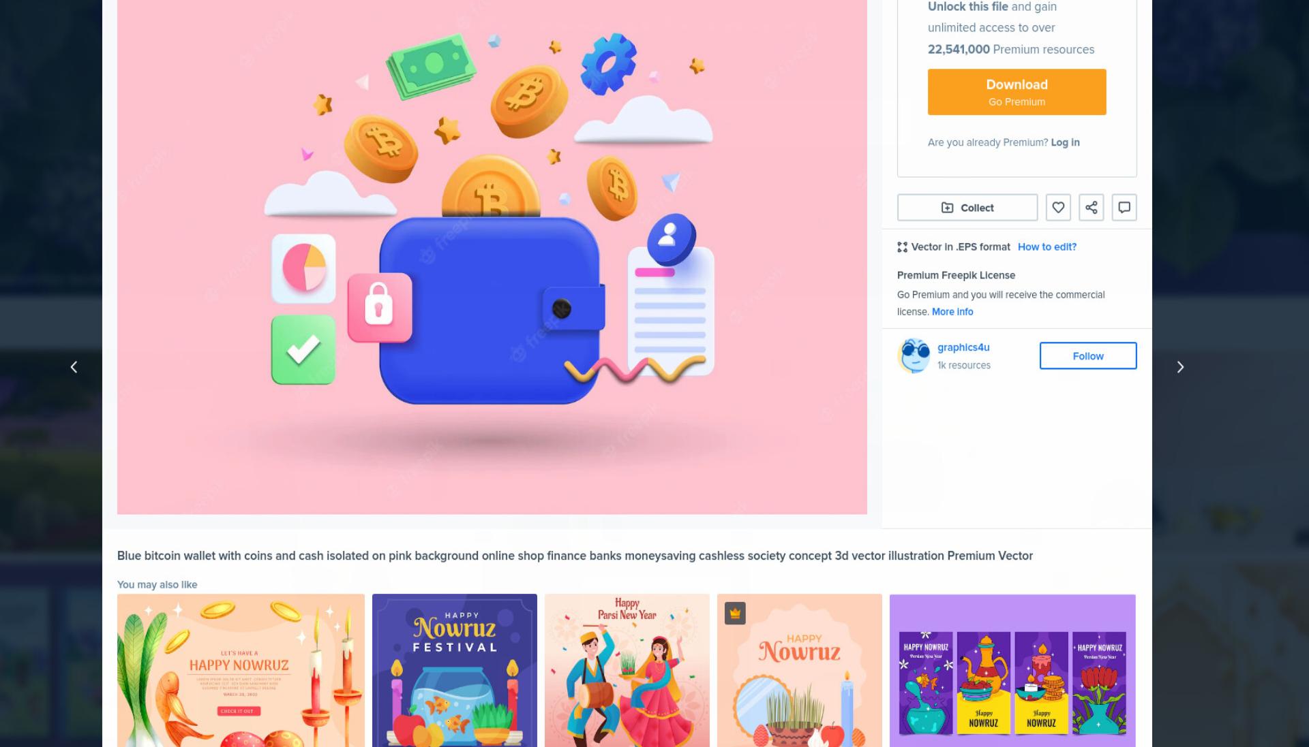The width and height of the screenshot is (1309, 747).
Task: Open the Log in link
Action: [1065, 142]
